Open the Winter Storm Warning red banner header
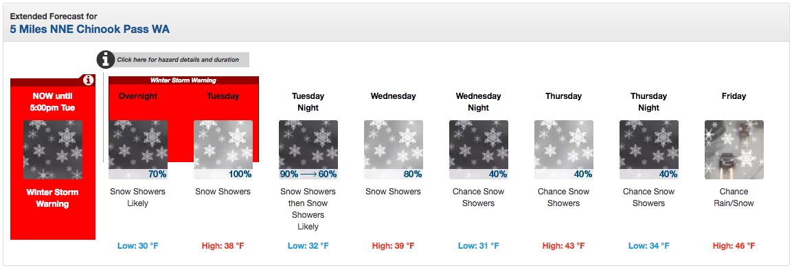Image resolution: width=794 pixels, height=270 pixels. (x=183, y=80)
